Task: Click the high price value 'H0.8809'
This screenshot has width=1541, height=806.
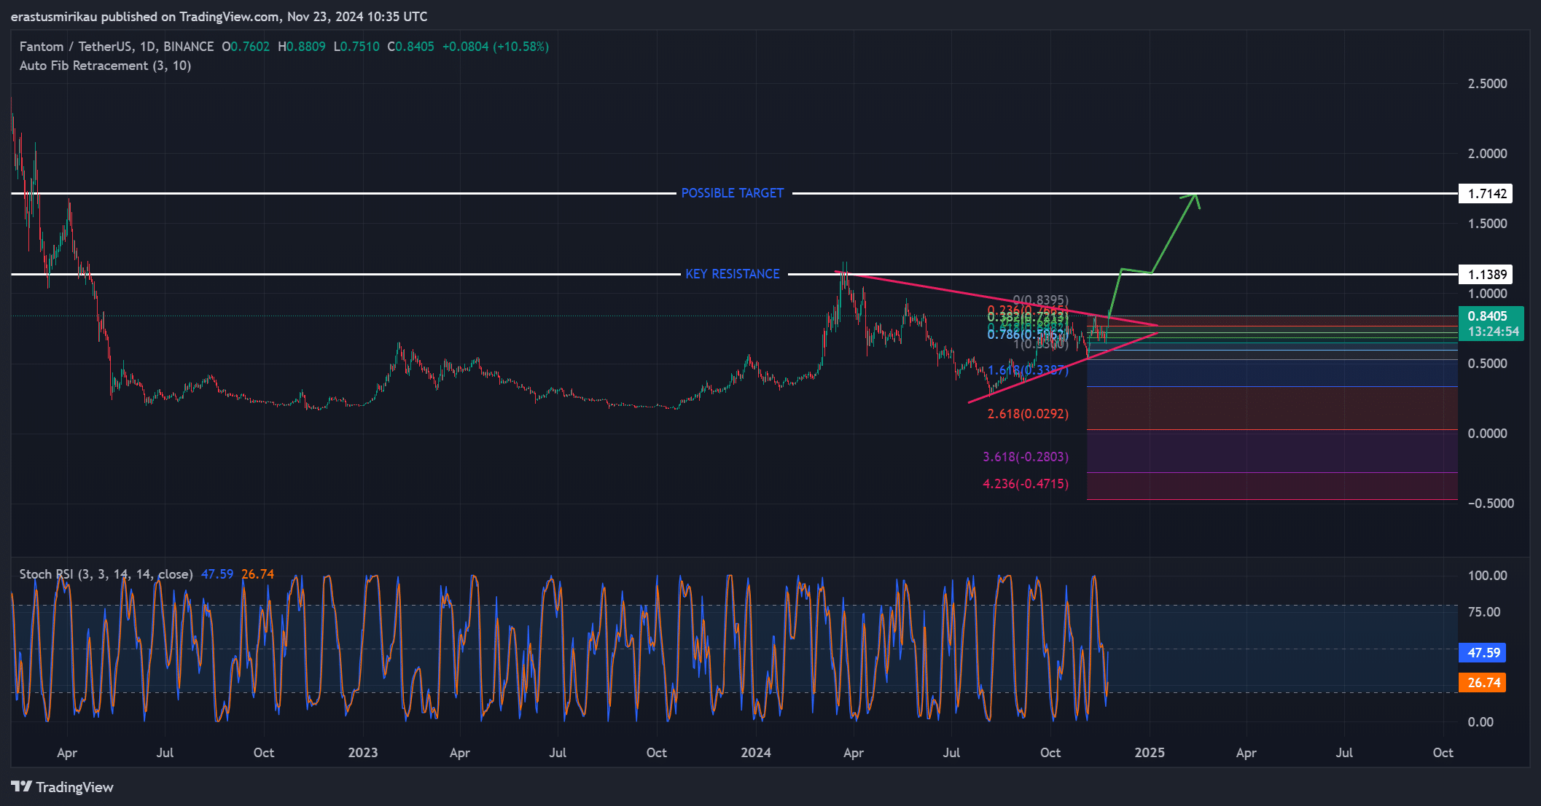Action: pos(302,47)
